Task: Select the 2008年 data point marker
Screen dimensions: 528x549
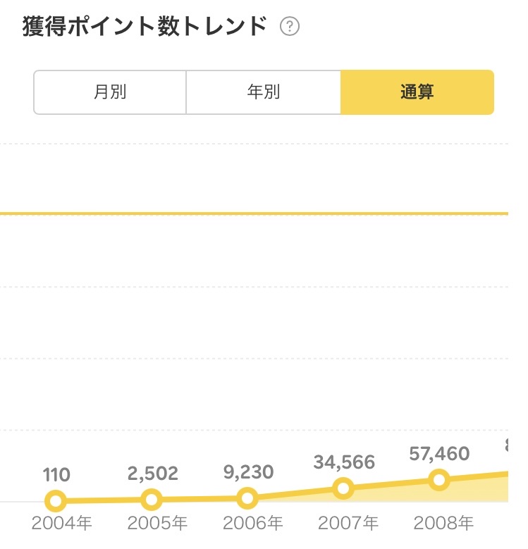Action: point(439,480)
